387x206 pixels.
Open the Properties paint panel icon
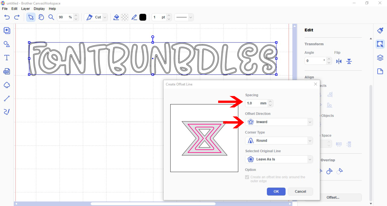[x=380, y=31]
